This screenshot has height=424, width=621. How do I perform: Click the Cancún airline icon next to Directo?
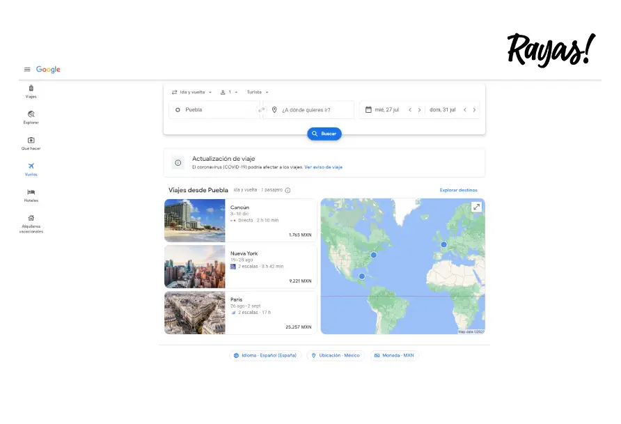(233, 221)
